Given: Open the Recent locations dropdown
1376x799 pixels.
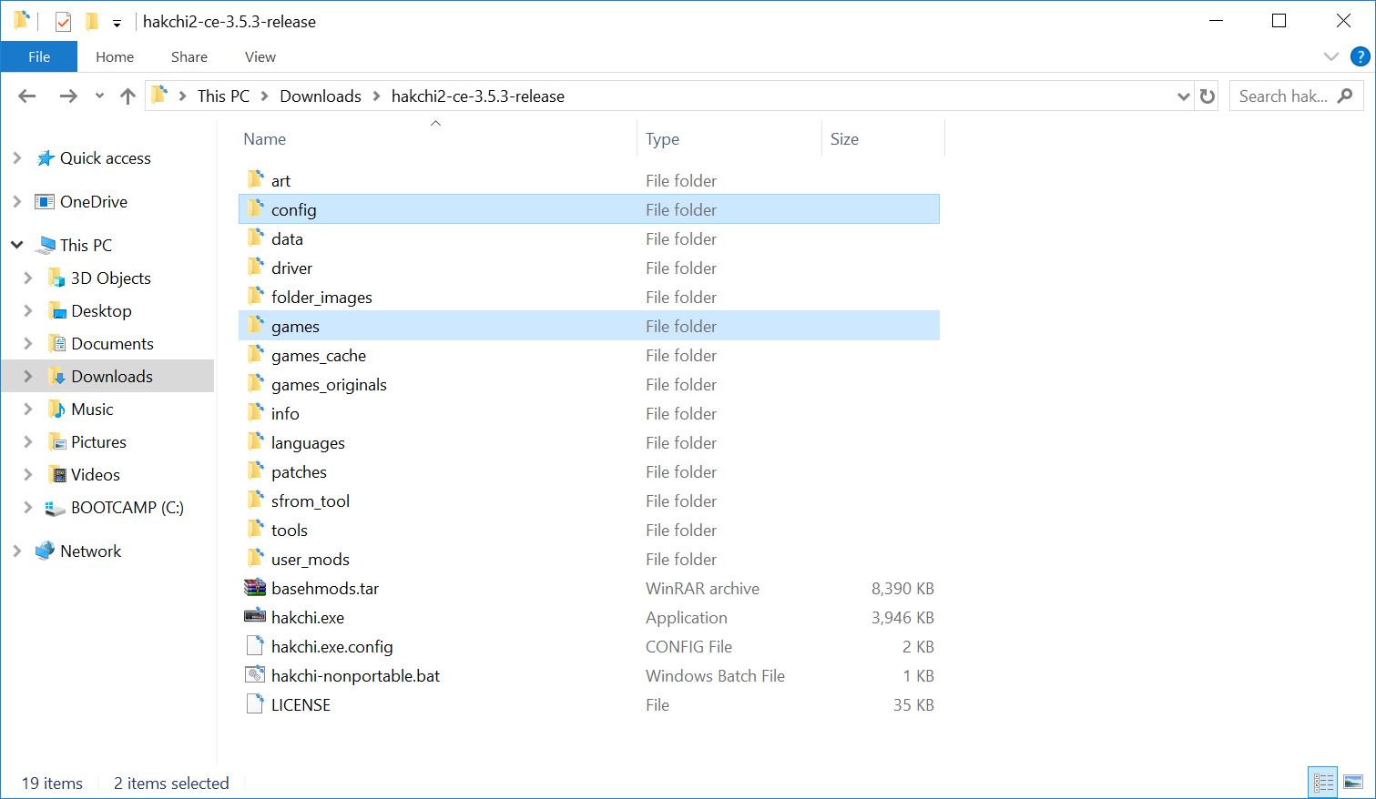Looking at the screenshot, I should click(x=99, y=96).
